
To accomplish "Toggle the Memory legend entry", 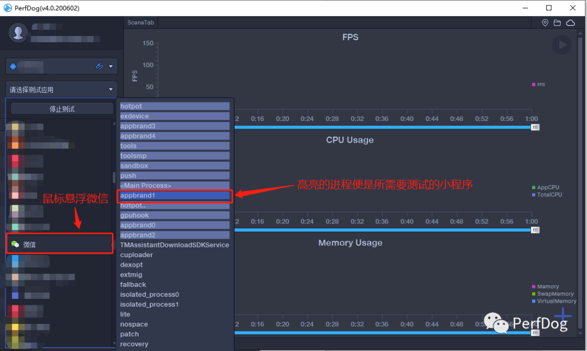I will (x=546, y=286).
